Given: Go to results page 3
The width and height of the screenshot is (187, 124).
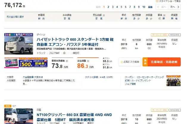Looking at the screenshot, I should pos(113,7).
